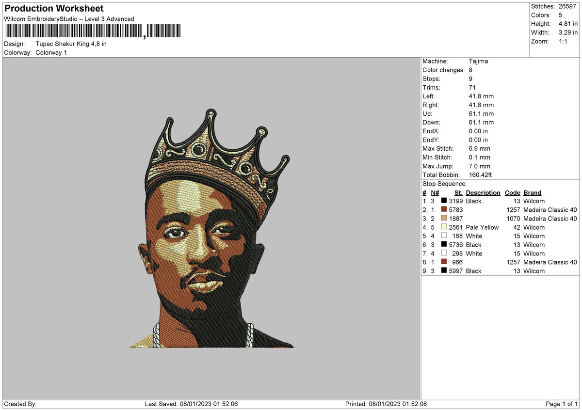Click the St. column header
This screenshot has height=411, width=582.
point(458,192)
